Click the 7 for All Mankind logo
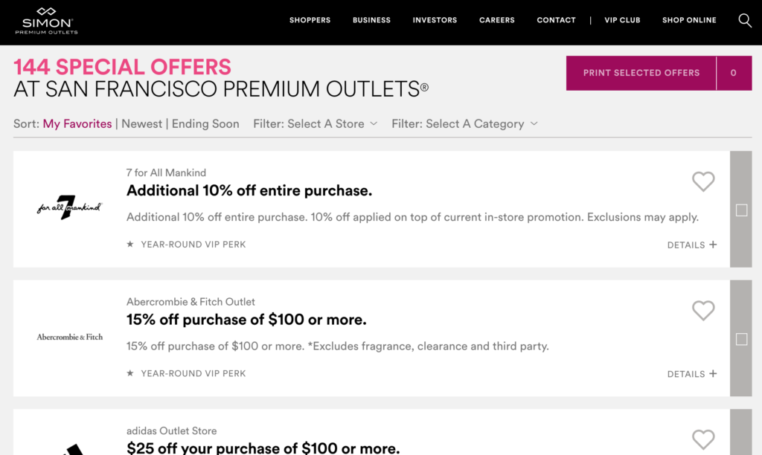The height and width of the screenshot is (455, 762). [x=69, y=208]
